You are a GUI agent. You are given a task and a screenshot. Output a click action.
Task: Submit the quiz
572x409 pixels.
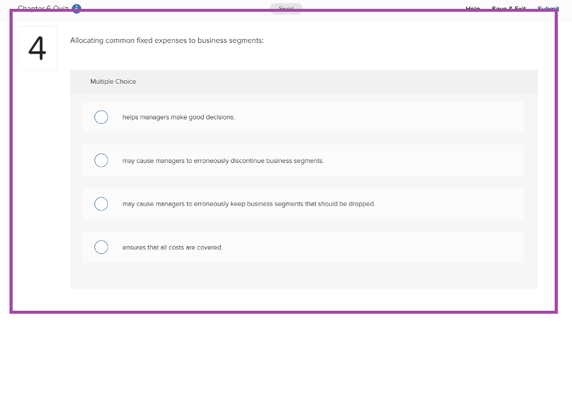[548, 8]
